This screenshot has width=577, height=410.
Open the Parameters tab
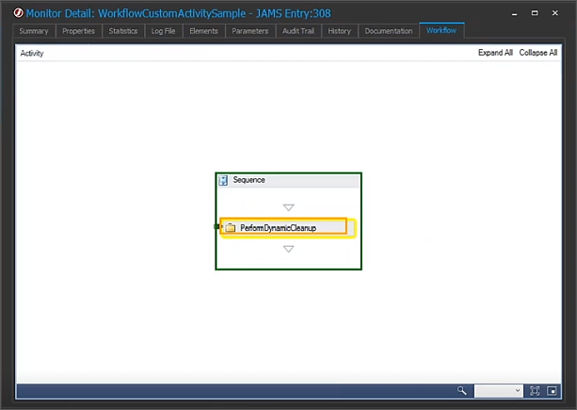250,31
